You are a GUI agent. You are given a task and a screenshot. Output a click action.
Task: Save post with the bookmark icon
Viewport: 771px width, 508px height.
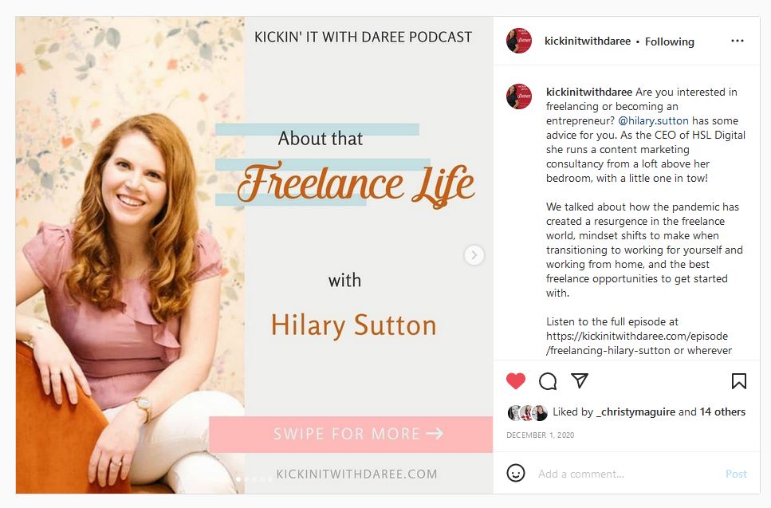pyautogui.click(x=738, y=381)
